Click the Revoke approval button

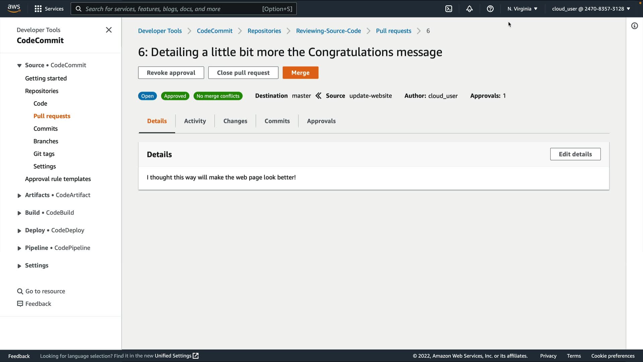(171, 73)
